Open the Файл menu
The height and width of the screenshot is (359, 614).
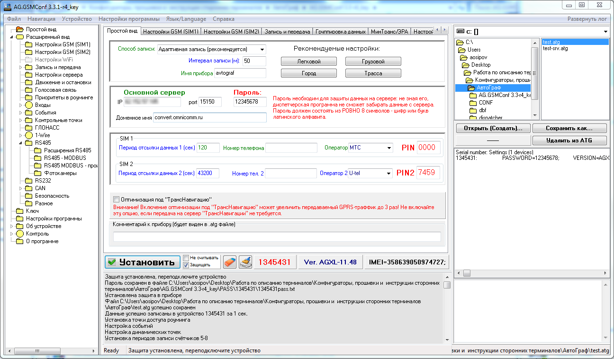(14, 19)
